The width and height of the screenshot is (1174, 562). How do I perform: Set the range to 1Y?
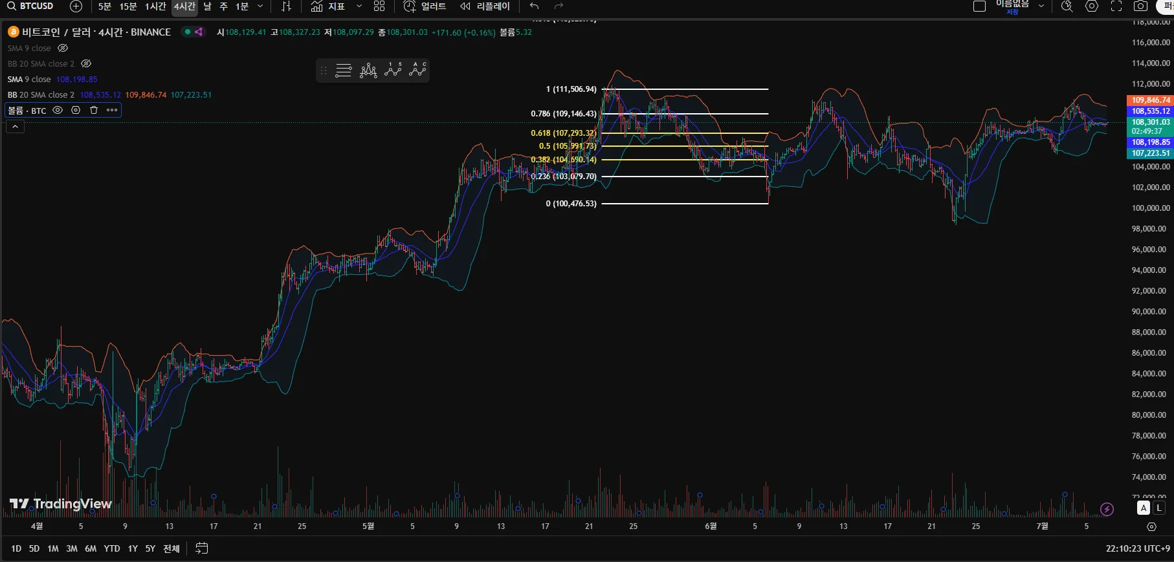point(133,548)
